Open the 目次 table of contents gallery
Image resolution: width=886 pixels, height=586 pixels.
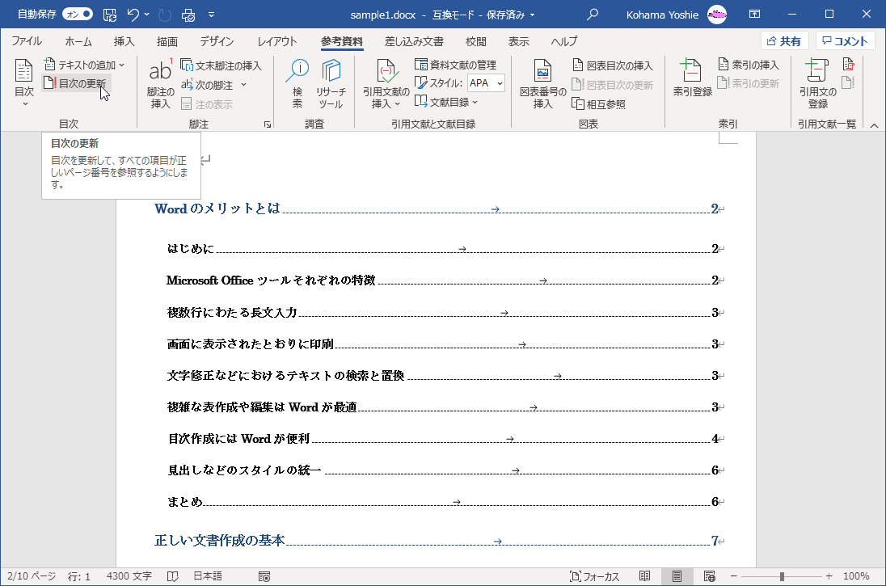(23, 83)
